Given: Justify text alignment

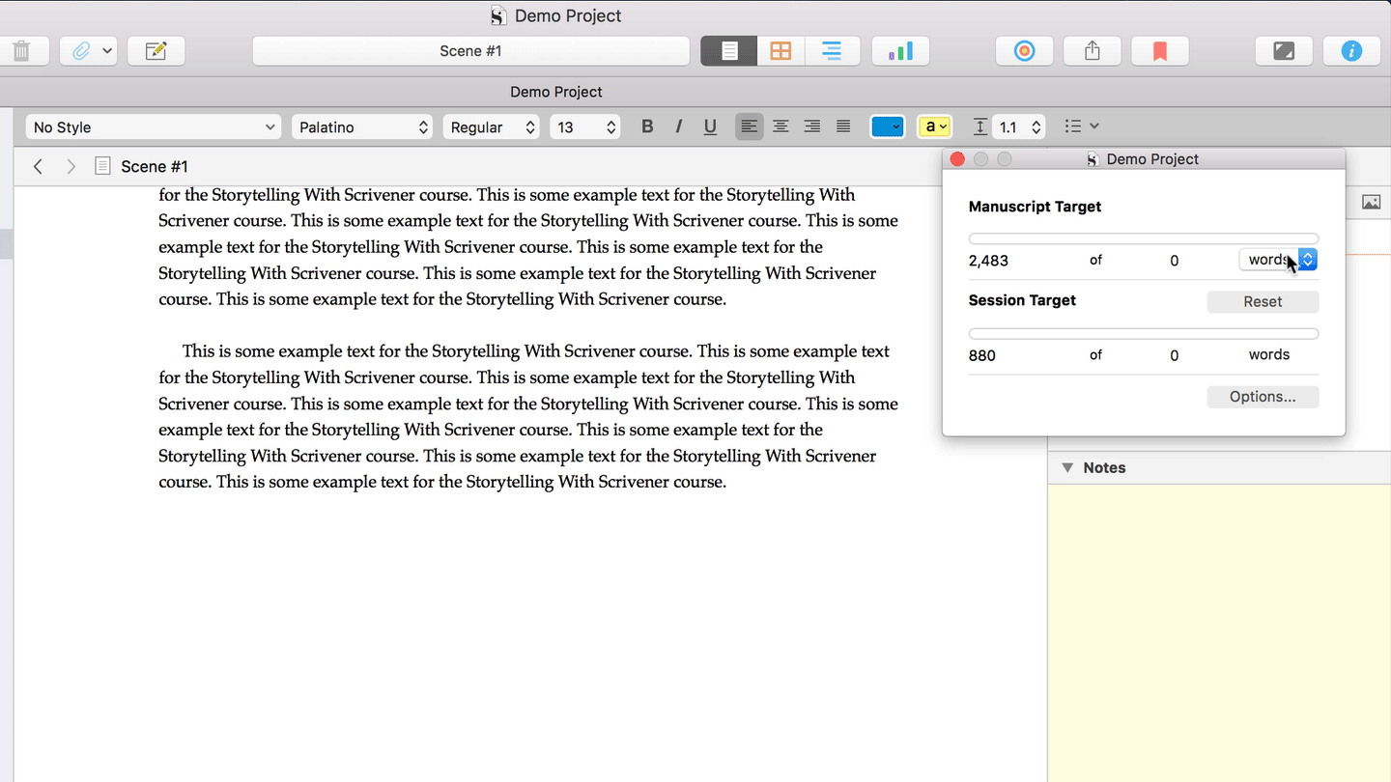Looking at the screenshot, I should pyautogui.click(x=843, y=126).
